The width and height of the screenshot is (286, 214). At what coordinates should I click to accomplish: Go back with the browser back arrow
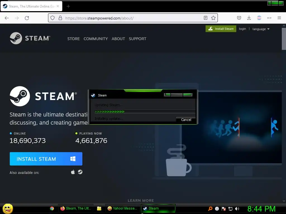click(x=7, y=18)
